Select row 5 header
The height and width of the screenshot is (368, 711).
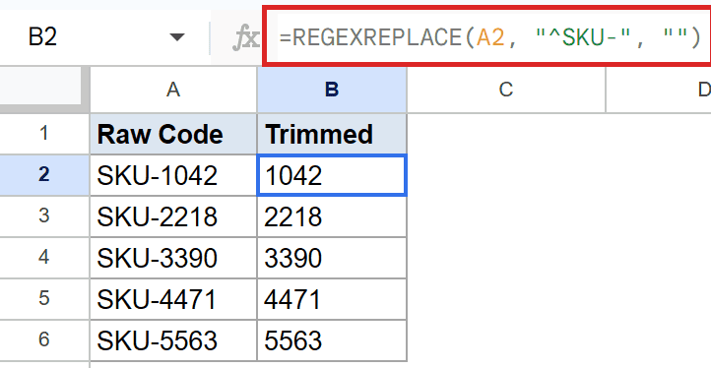pyautogui.click(x=44, y=299)
